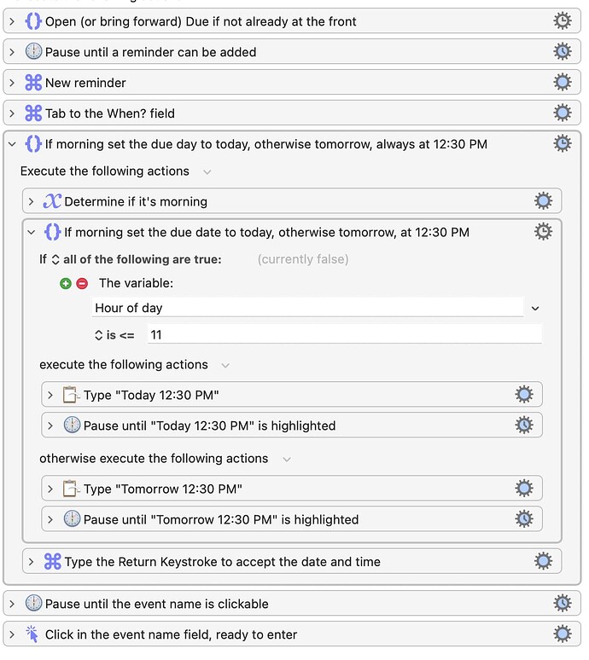589x660 pixels.
Task: Open the Hour of day variable dropdown arrow
Action: point(535,309)
